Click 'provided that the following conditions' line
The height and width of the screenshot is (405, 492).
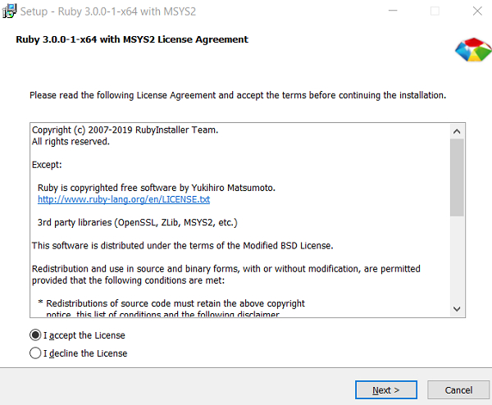(x=129, y=280)
